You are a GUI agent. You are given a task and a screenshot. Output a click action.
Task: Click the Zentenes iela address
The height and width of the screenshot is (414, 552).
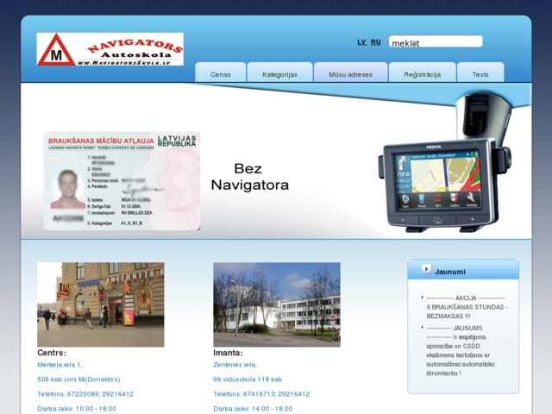pyautogui.click(x=235, y=365)
